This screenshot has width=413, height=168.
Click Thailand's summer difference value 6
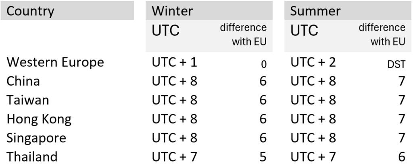pos(401,156)
